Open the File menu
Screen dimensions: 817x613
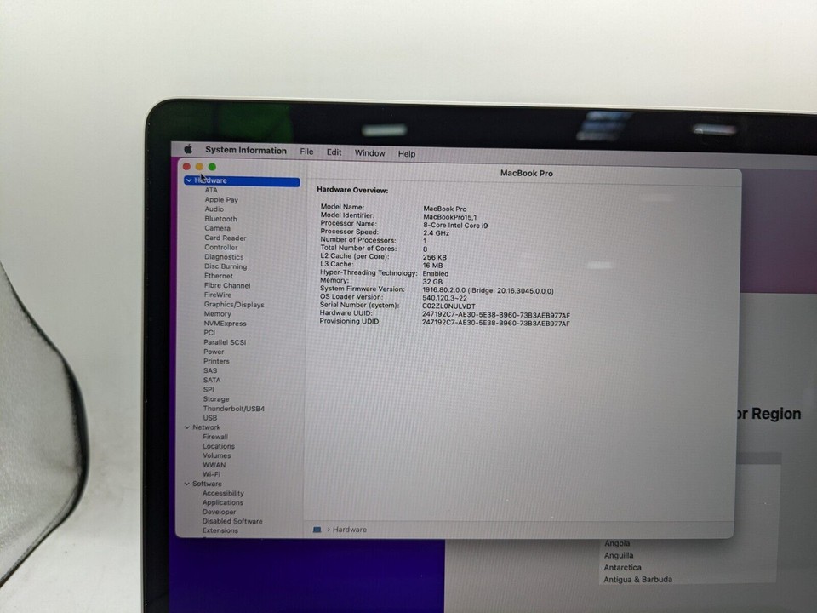[306, 152]
